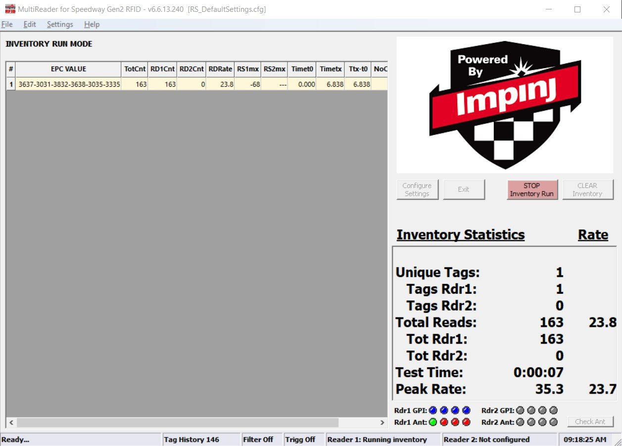Click the last blue Rdr1 GPI indicator
The height and width of the screenshot is (446, 622).
click(x=466, y=410)
